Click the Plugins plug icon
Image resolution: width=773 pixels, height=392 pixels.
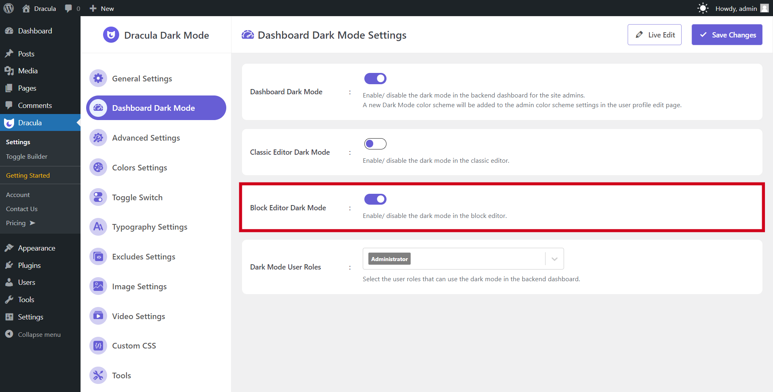coord(9,265)
